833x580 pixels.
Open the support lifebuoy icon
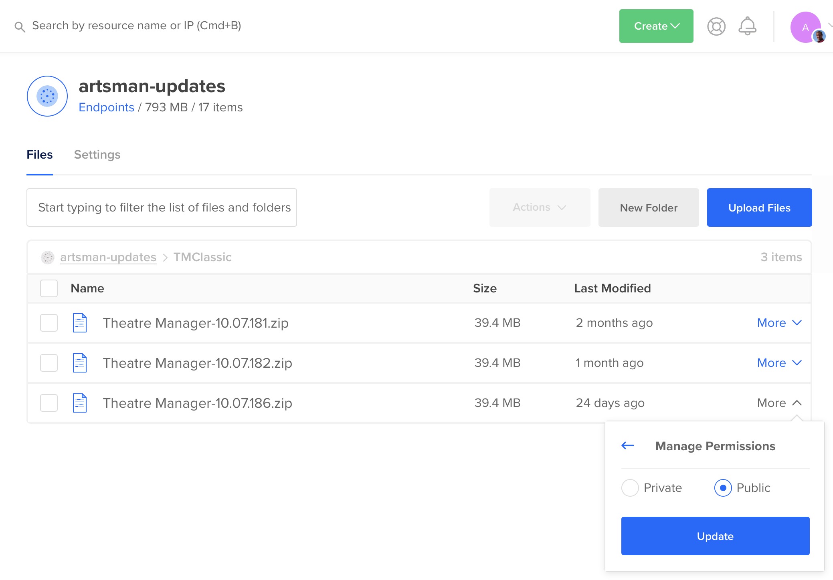click(x=716, y=26)
